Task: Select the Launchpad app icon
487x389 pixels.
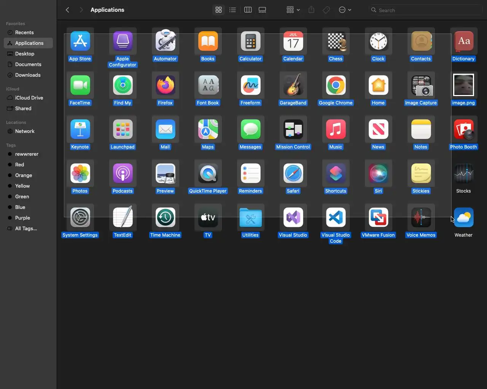Action: pos(123,129)
